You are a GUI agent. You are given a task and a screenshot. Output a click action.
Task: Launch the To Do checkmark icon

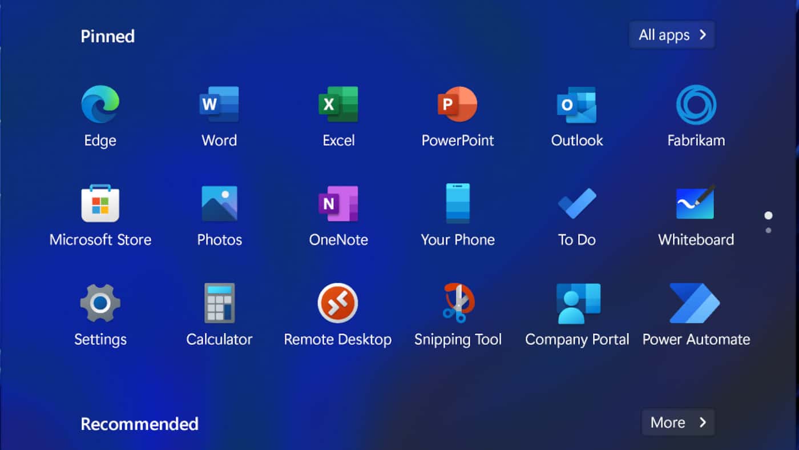[x=577, y=203]
